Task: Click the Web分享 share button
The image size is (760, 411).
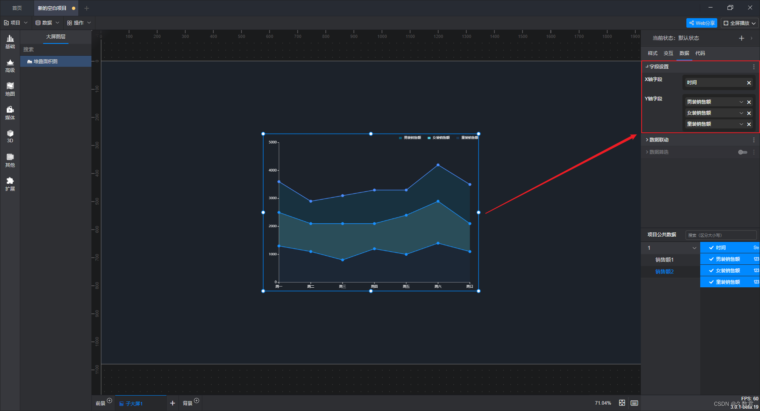Action: [x=702, y=23]
